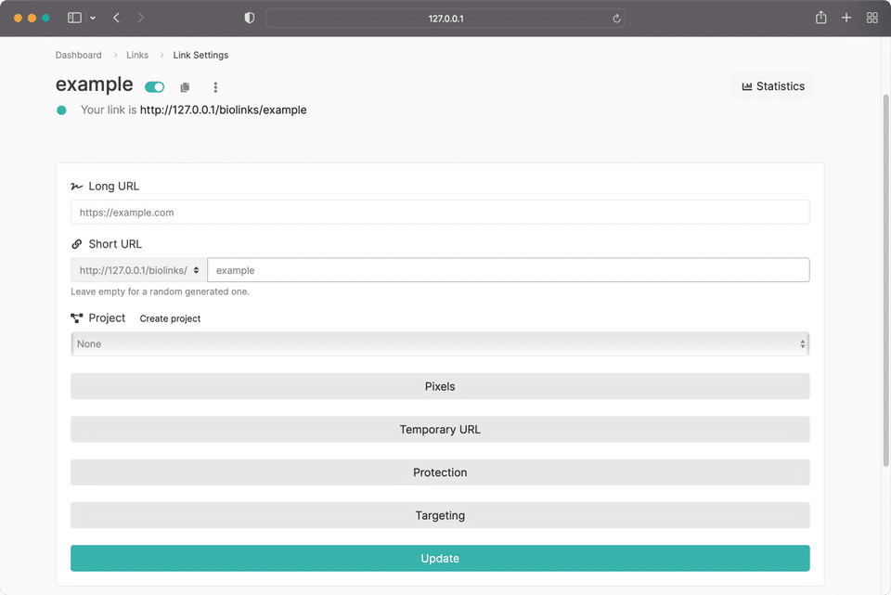Open the three-dot options menu beside example
The height and width of the screenshot is (595, 891).
coord(215,87)
